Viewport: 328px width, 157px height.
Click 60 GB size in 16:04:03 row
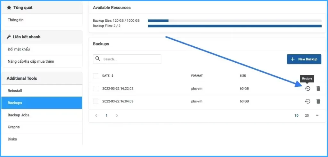coord(244,101)
